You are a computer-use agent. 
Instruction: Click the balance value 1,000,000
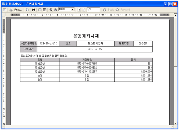[146, 72]
